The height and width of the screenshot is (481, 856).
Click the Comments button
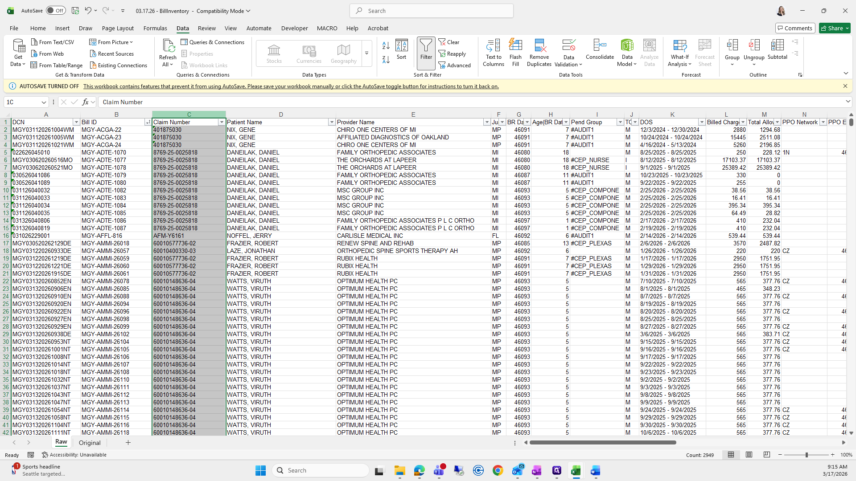[794, 28]
